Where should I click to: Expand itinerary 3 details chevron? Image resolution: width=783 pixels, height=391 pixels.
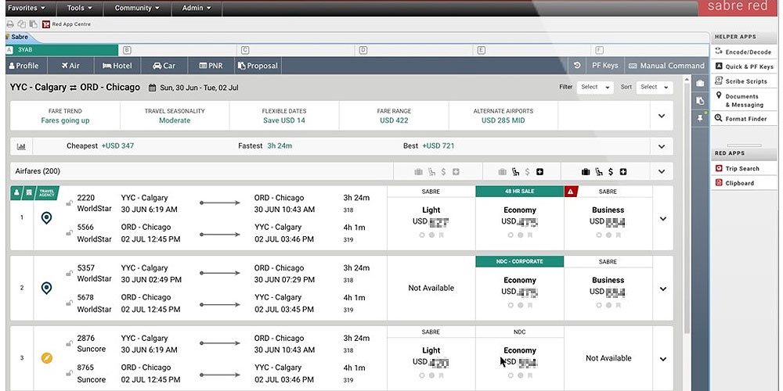click(x=663, y=359)
